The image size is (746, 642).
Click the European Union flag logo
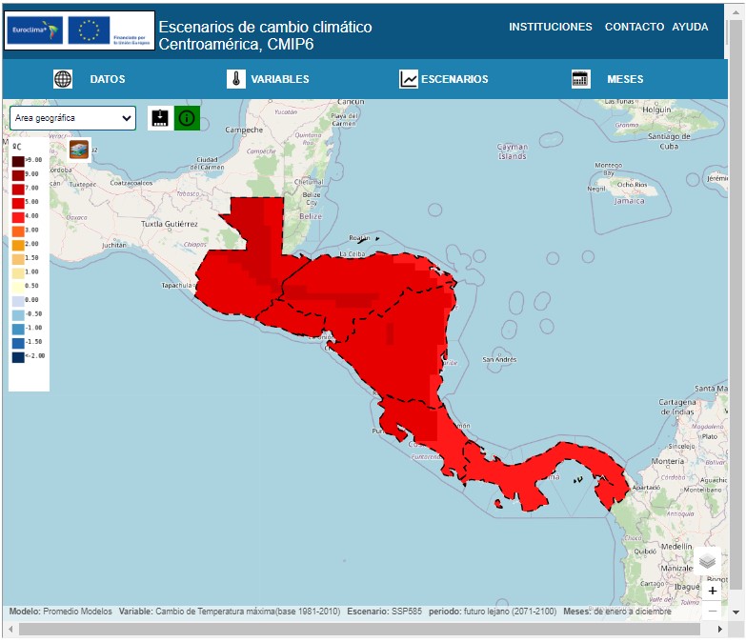(x=90, y=30)
